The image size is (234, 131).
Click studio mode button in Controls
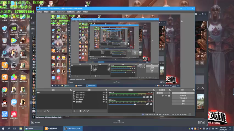click(x=183, y=98)
